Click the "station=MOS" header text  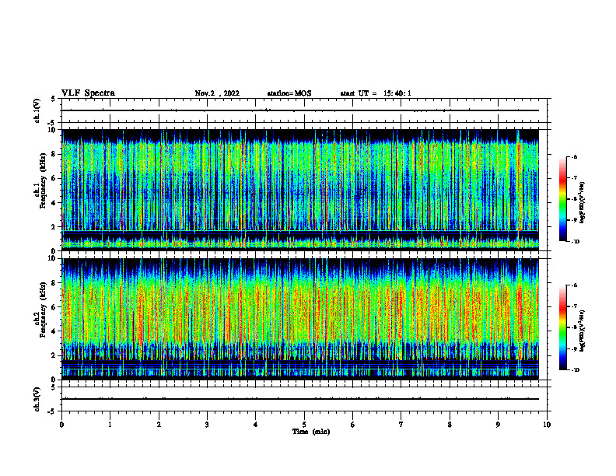289,93
